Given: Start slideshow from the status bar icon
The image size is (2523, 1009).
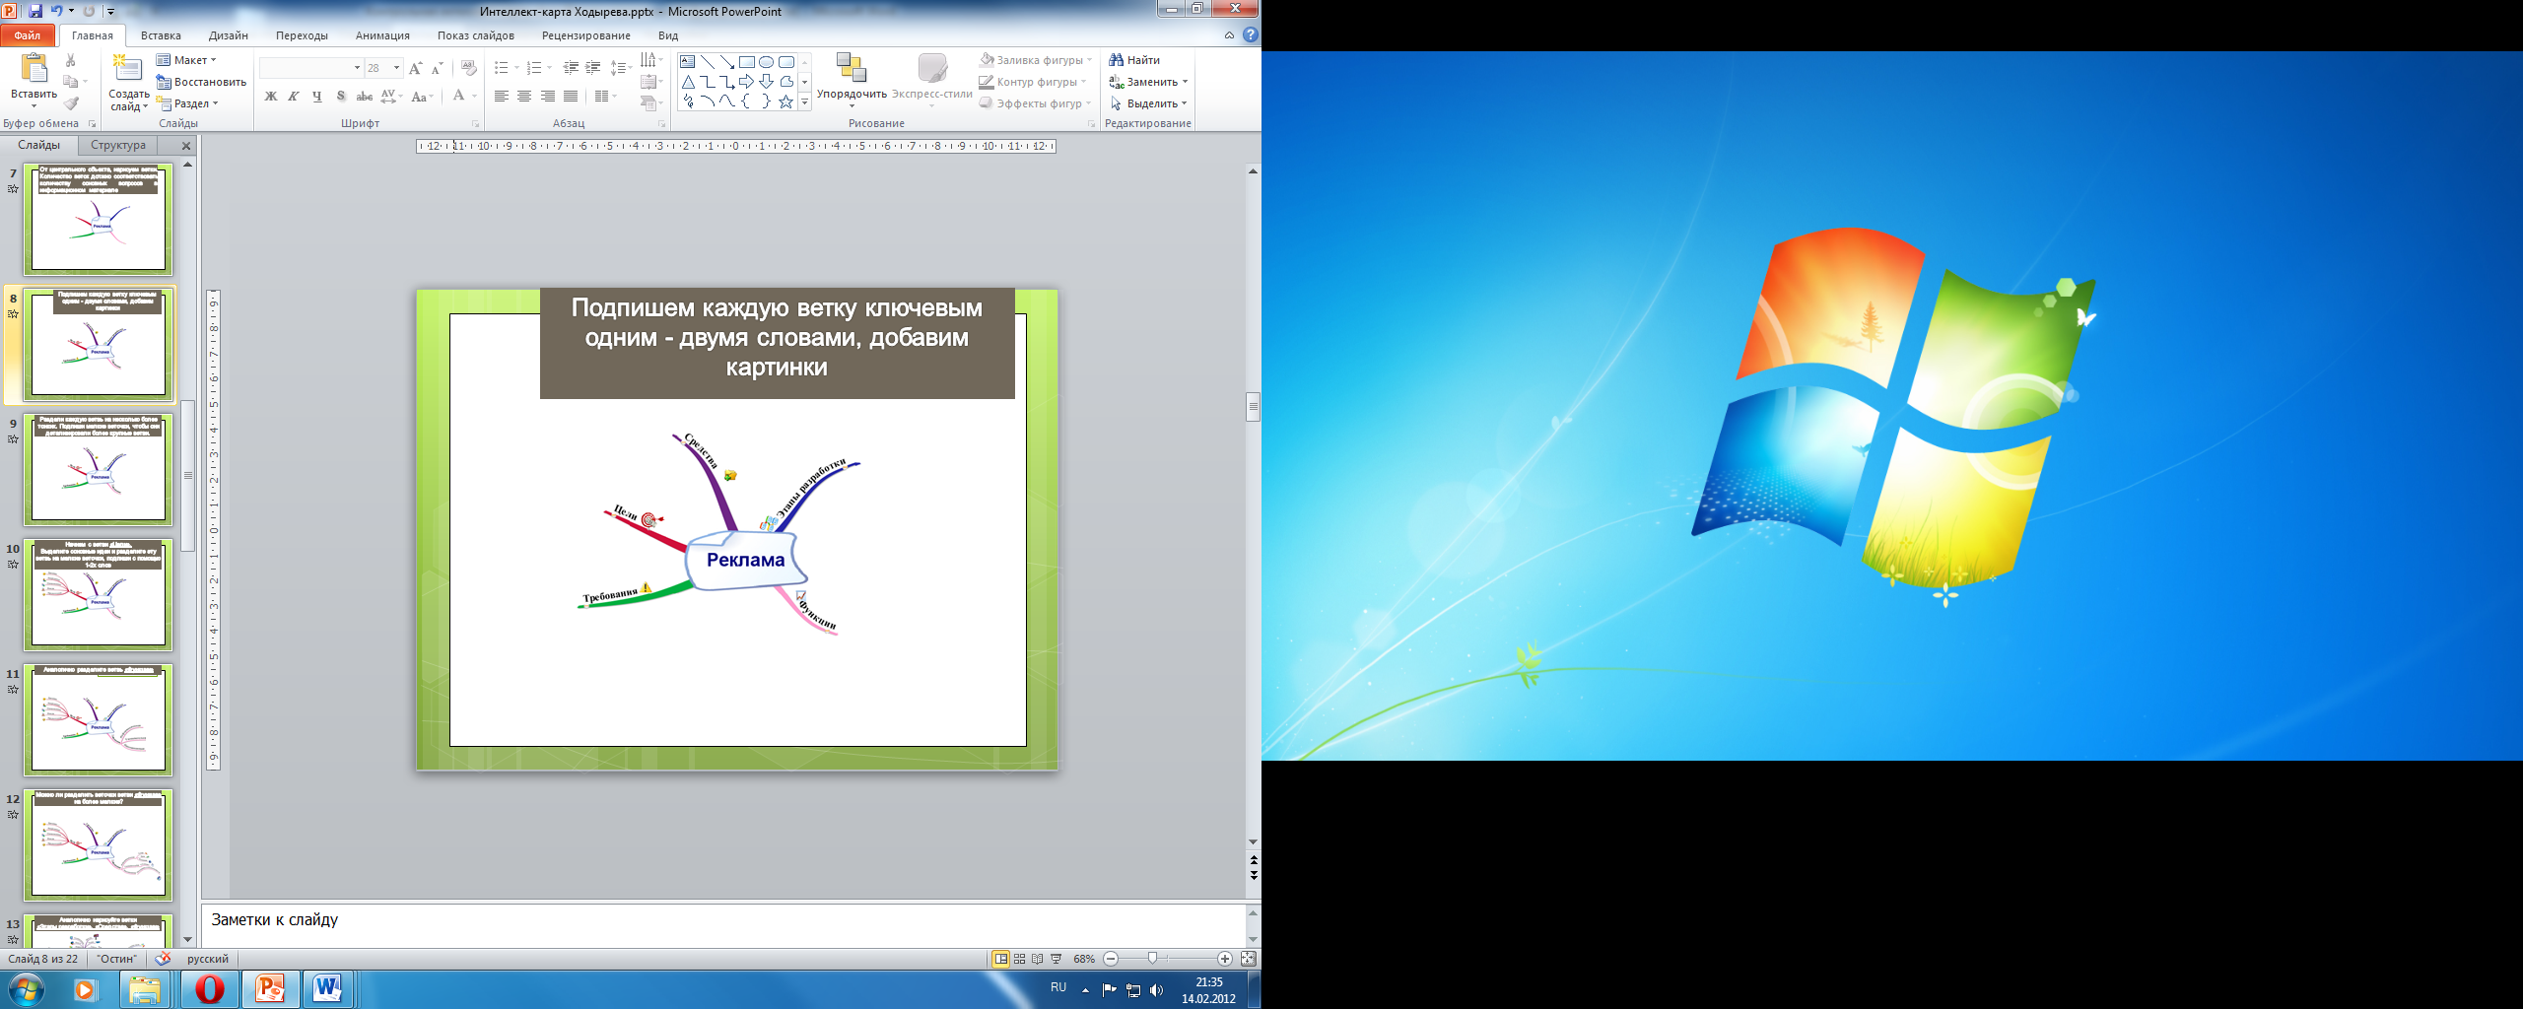Looking at the screenshot, I should pos(1057,959).
